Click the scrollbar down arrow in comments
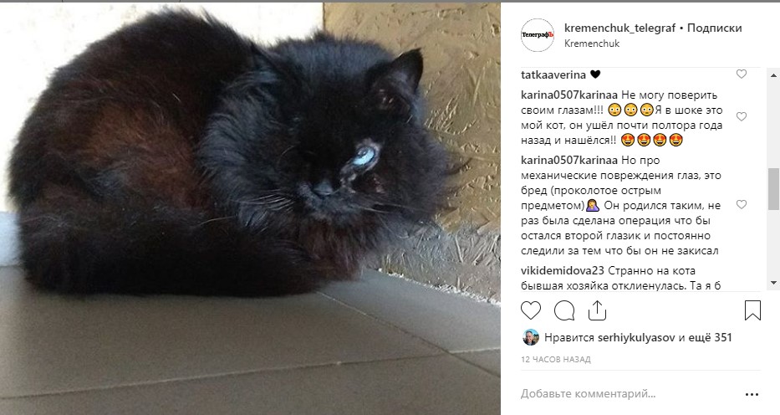Image resolution: width=780 pixels, height=415 pixels. (x=773, y=283)
